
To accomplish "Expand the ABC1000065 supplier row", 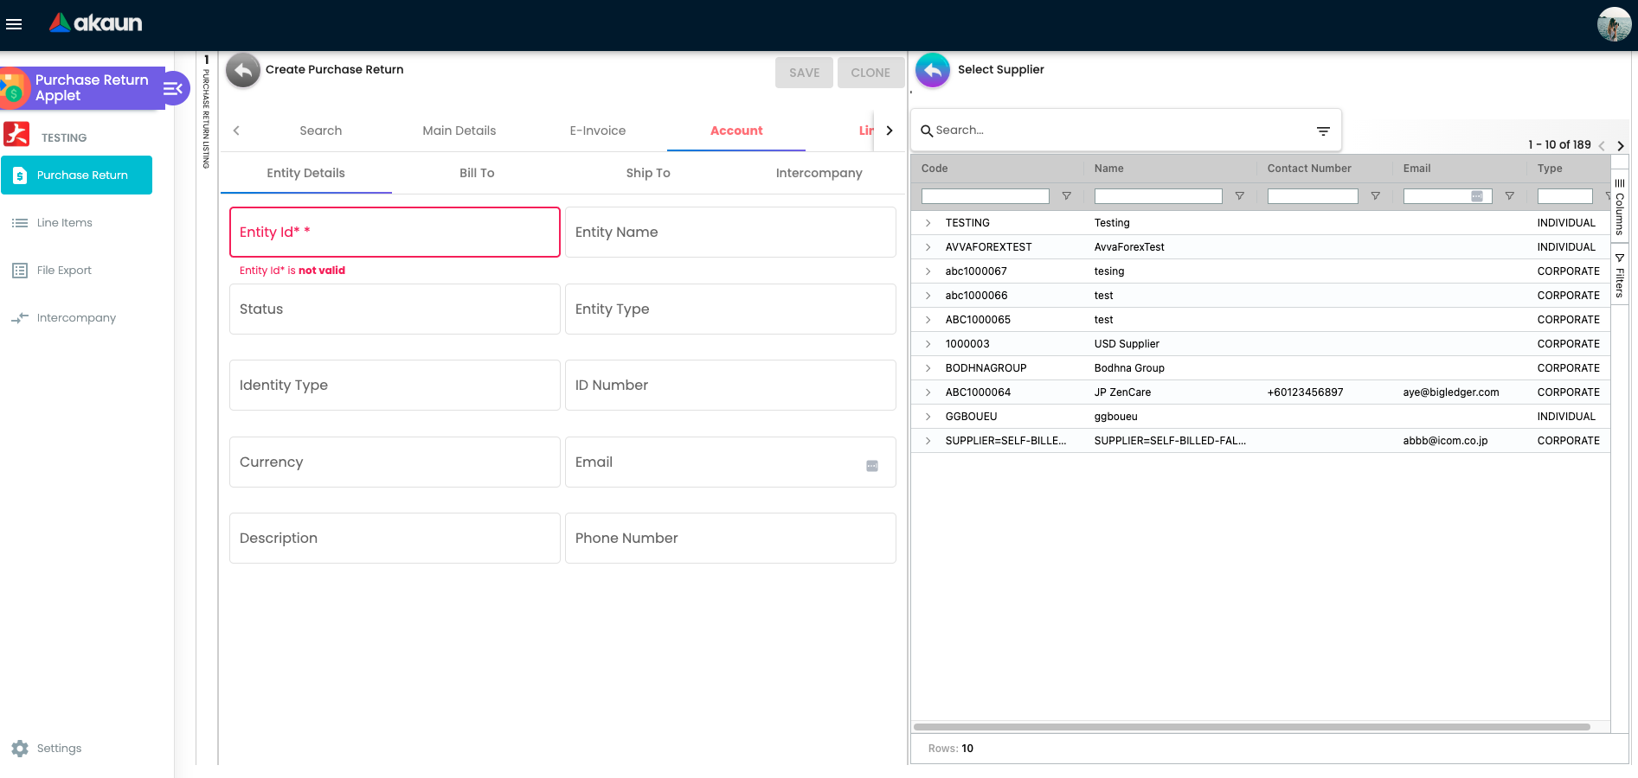I will [x=928, y=320].
